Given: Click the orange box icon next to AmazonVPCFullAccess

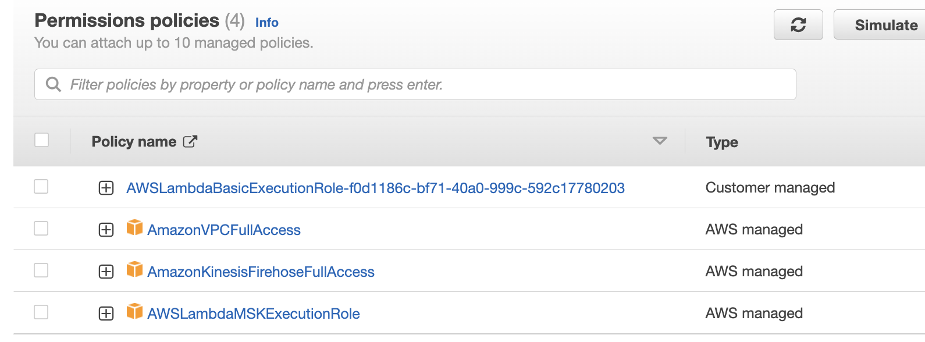Looking at the screenshot, I should (134, 227).
